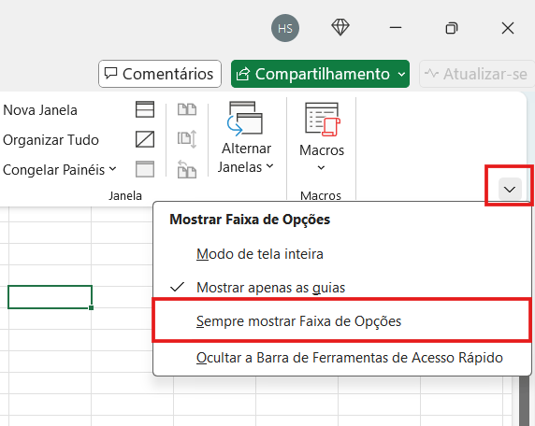535x426 pixels.
Task: Open a Nova Janela
Action: (40, 110)
